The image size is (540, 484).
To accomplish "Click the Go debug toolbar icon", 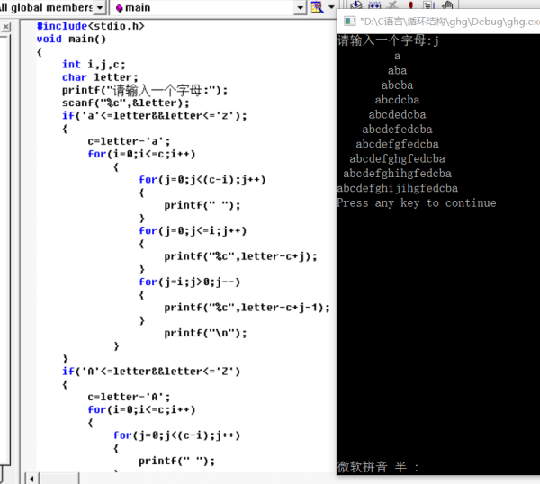I will point(428,4).
